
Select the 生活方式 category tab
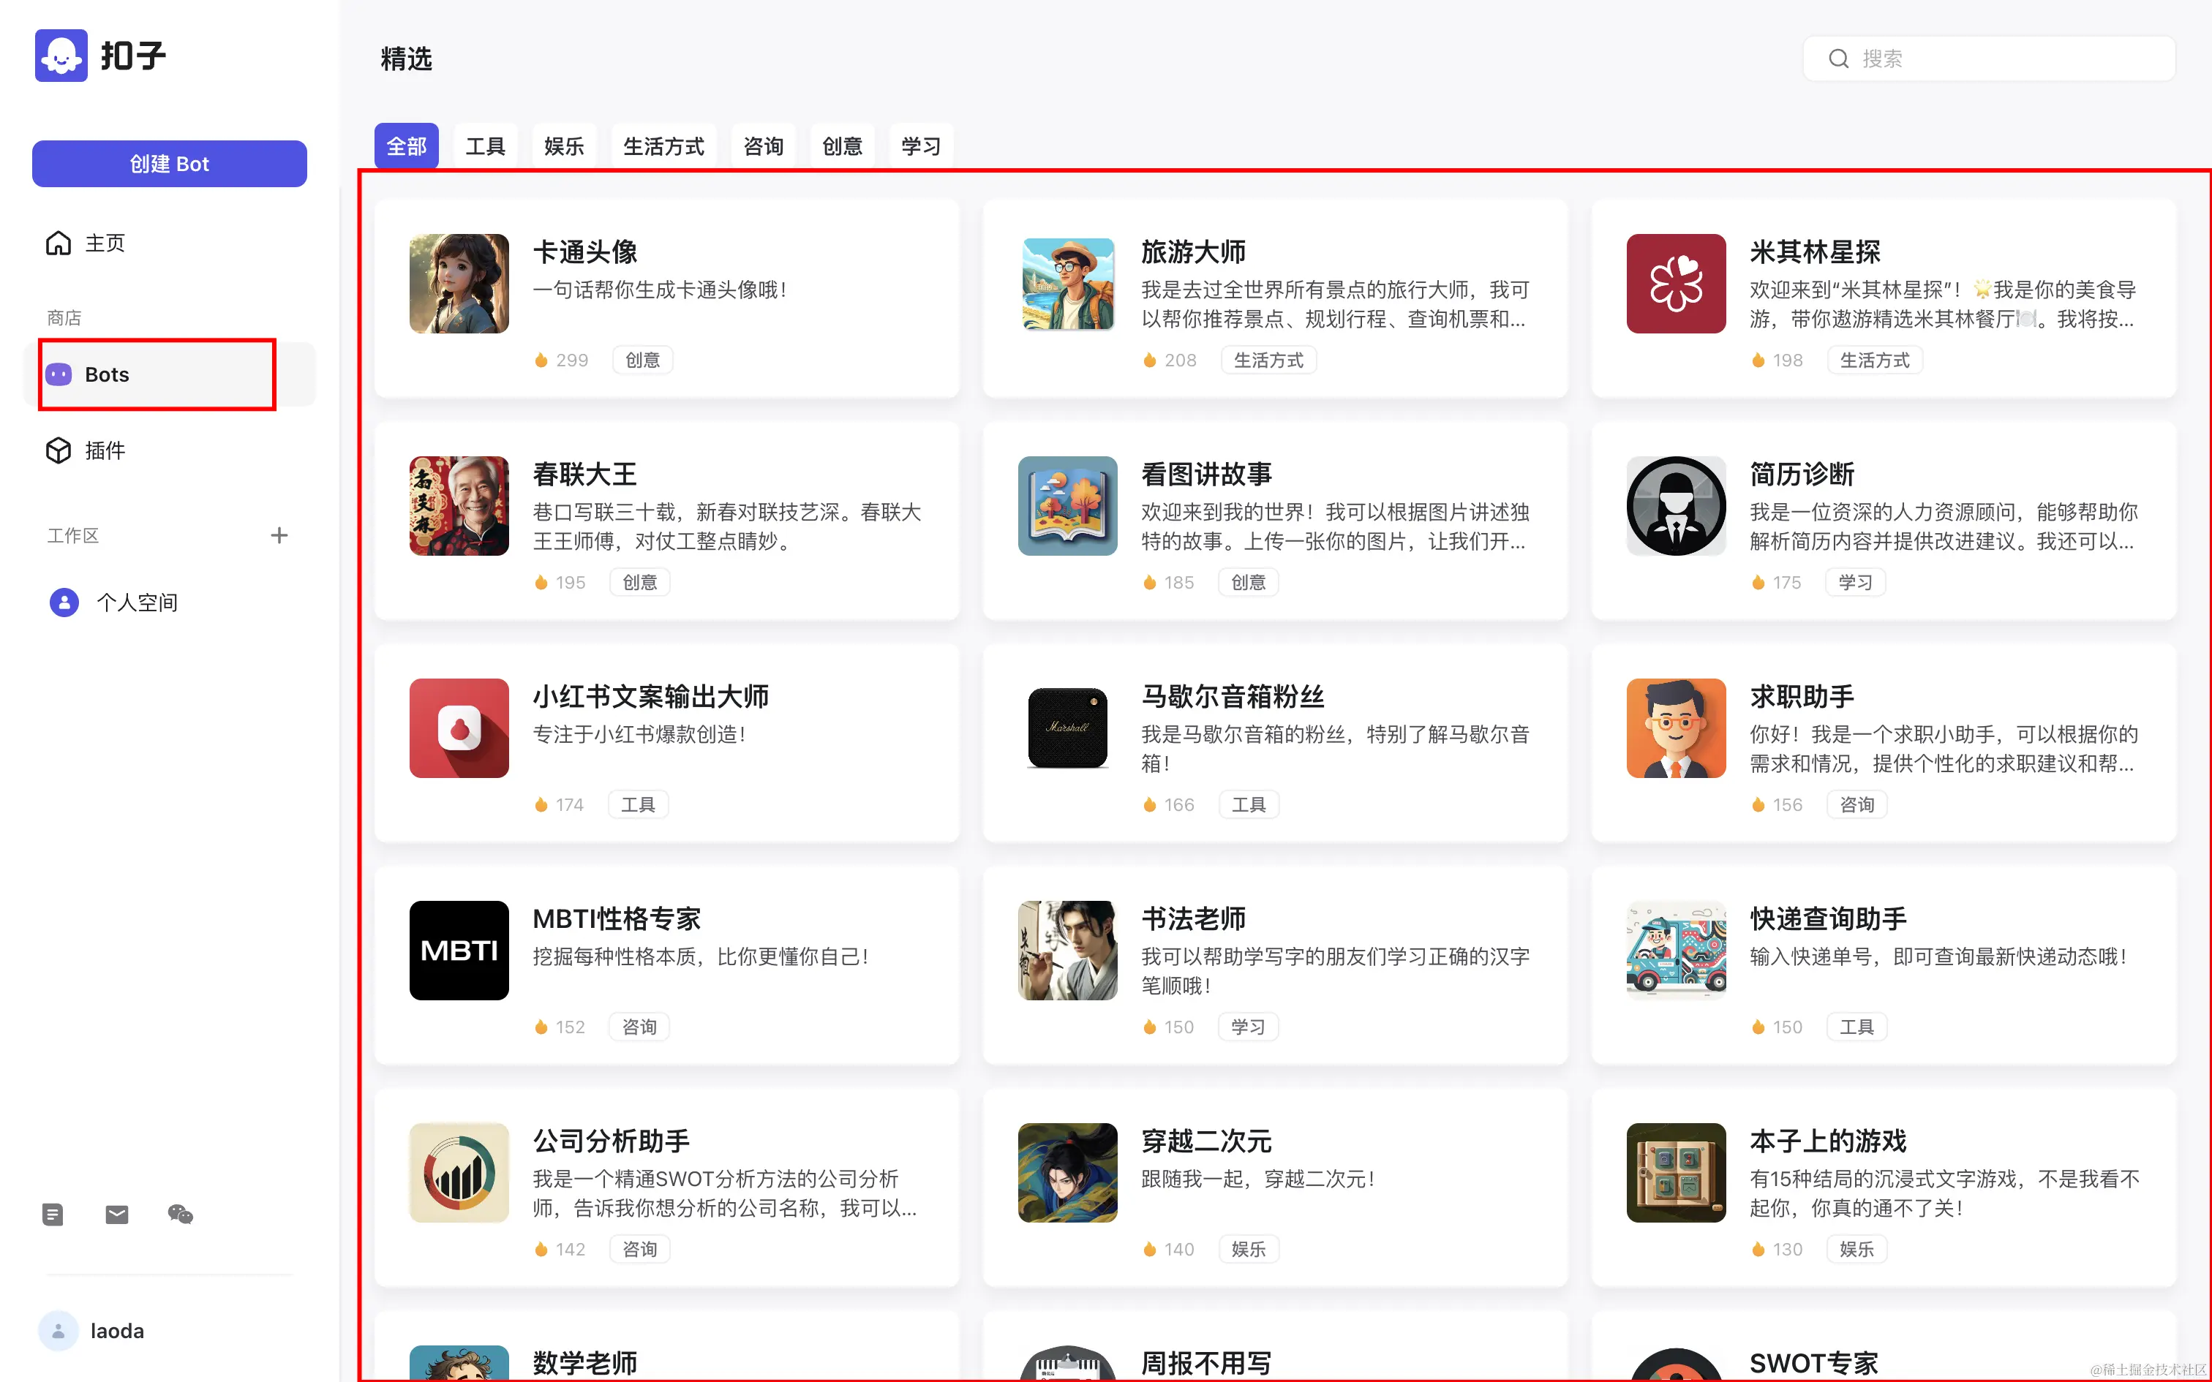[663, 146]
